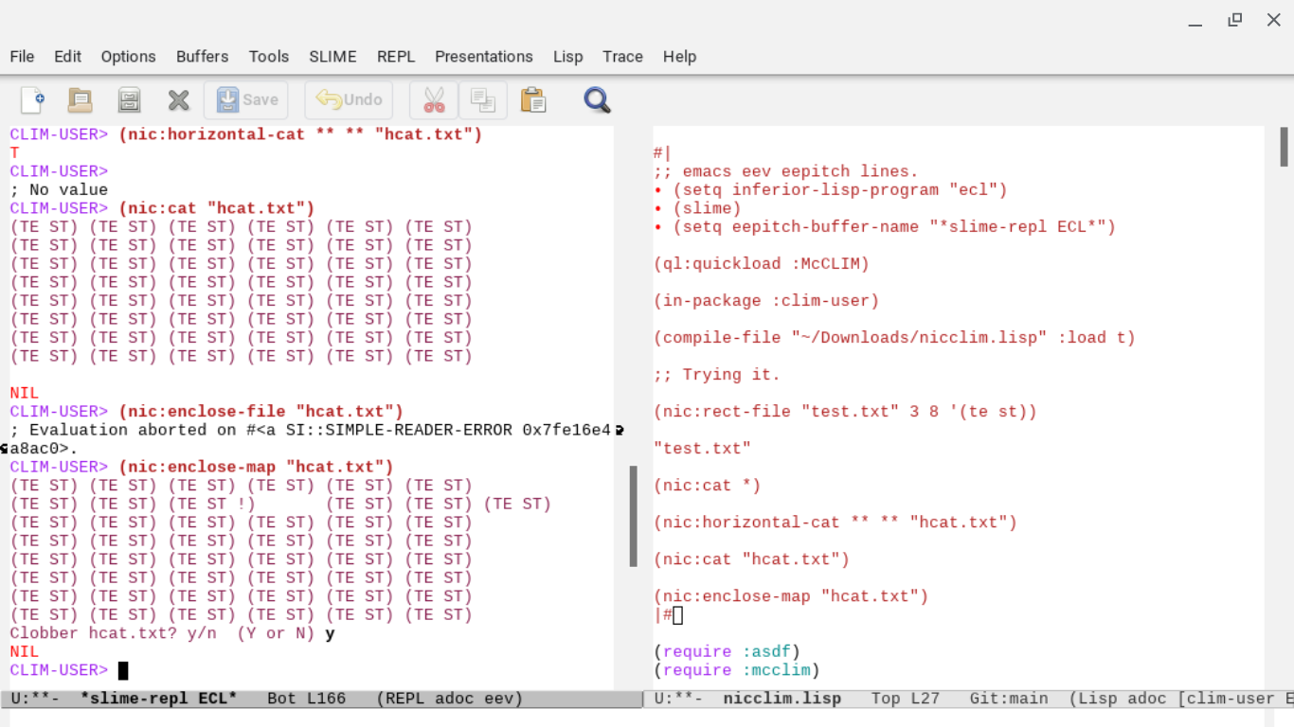Open the SLIME menu
Screen dimensions: 1294x727
(332, 57)
